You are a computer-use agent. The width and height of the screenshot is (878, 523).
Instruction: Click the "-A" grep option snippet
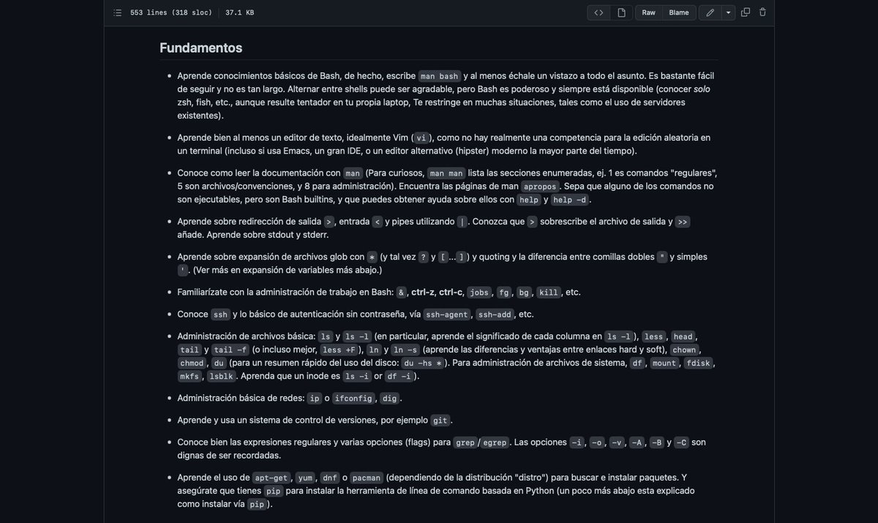point(637,443)
